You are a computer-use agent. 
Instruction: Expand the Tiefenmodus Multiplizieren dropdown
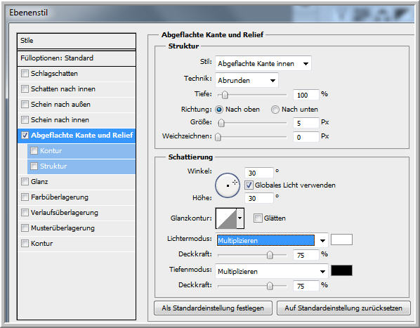coord(272,272)
